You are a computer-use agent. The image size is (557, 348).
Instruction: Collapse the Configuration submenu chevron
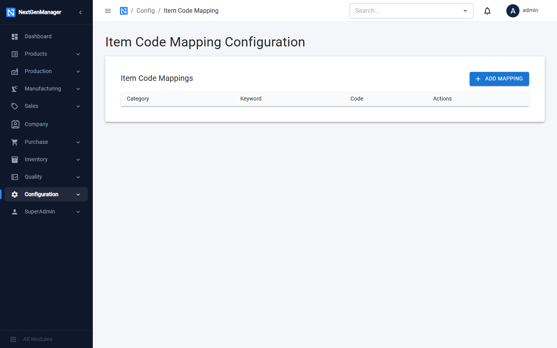pyautogui.click(x=78, y=194)
